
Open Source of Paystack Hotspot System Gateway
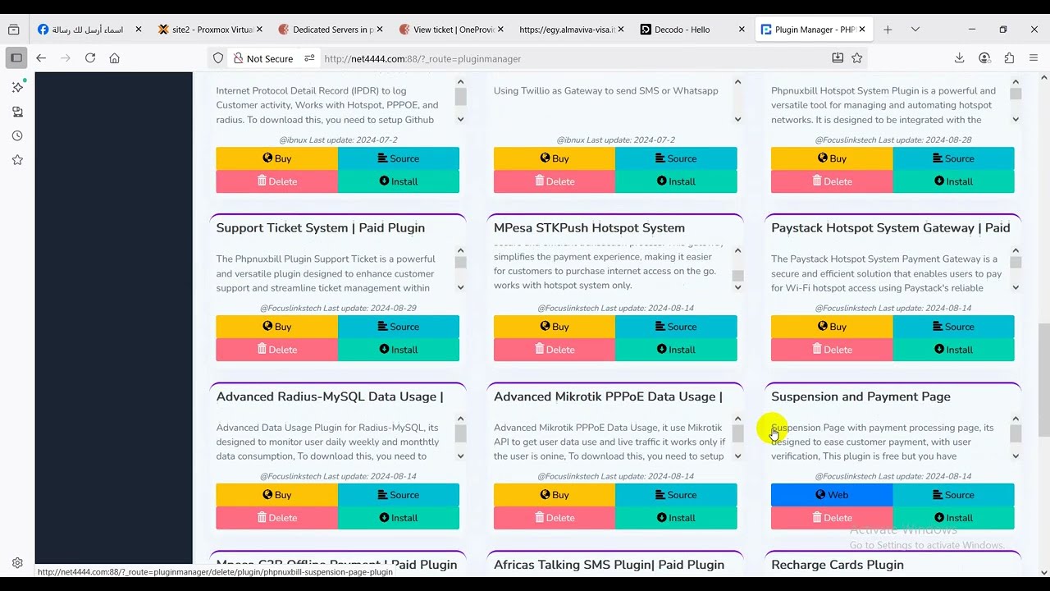(953, 327)
